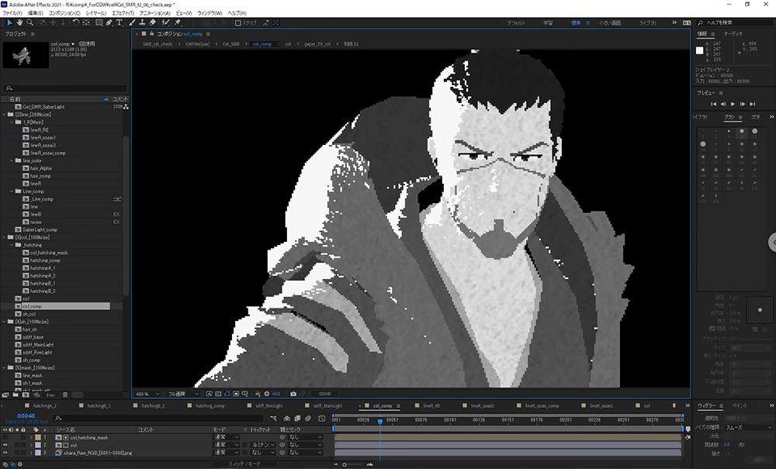Viewport: 776px width, 469px height.
Task: Open track matte dropdown for col layer
Action: coord(263,445)
